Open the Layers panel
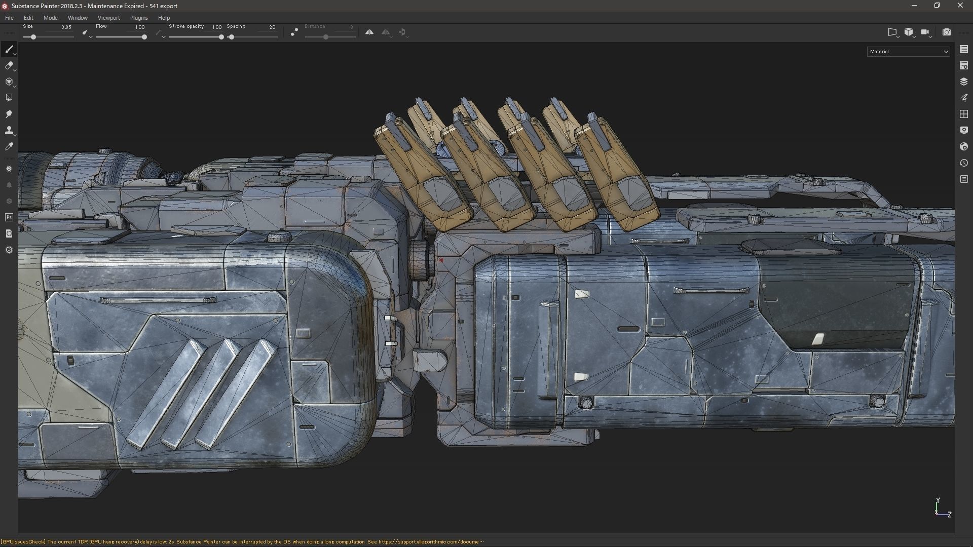Screen dimensions: 973x547 (964, 82)
